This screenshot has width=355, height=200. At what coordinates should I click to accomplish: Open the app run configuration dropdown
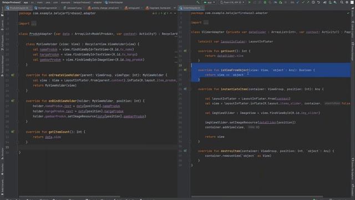(210, 2)
